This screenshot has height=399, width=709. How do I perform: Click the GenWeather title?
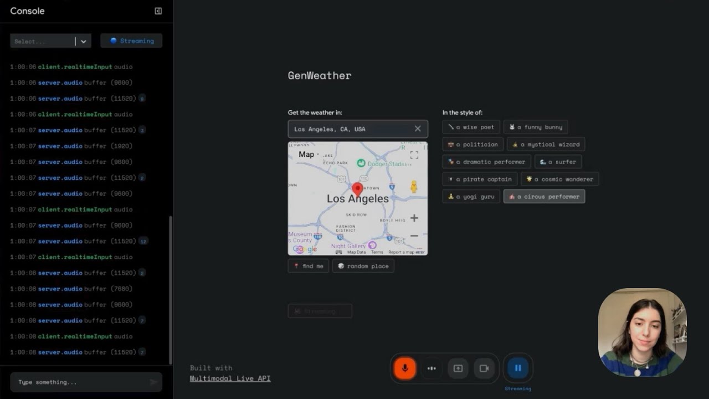coord(320,75)
